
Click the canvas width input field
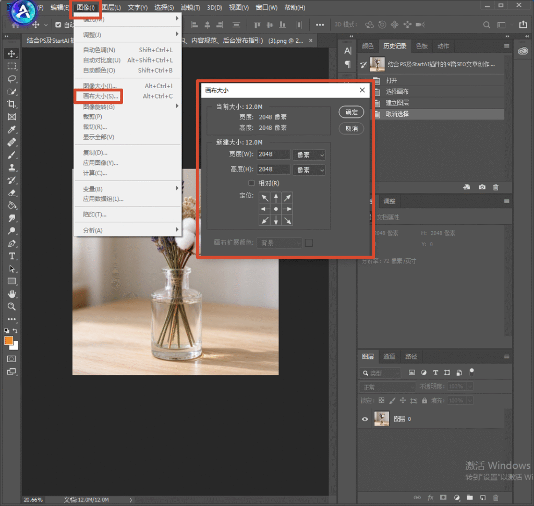[273, 154]
